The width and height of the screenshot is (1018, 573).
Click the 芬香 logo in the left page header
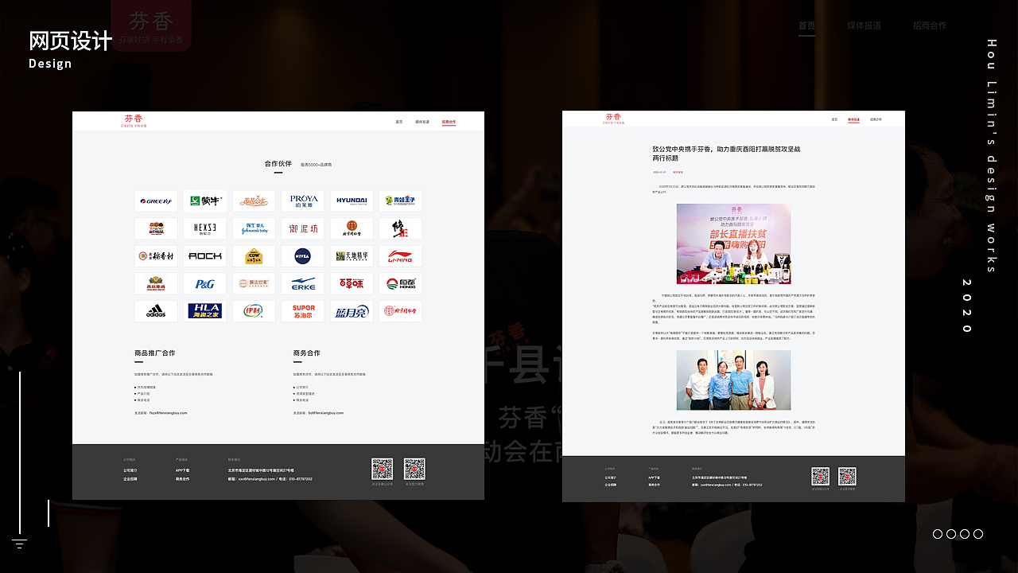134,120
